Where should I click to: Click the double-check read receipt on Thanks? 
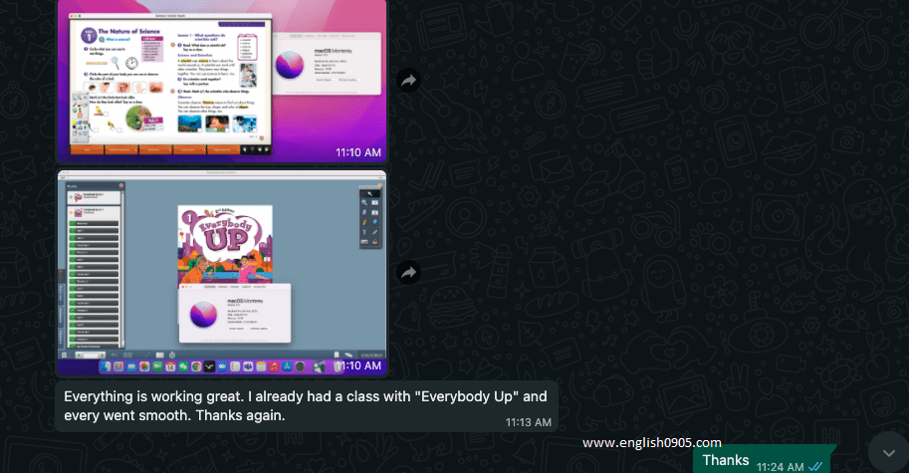pos(815,465)
